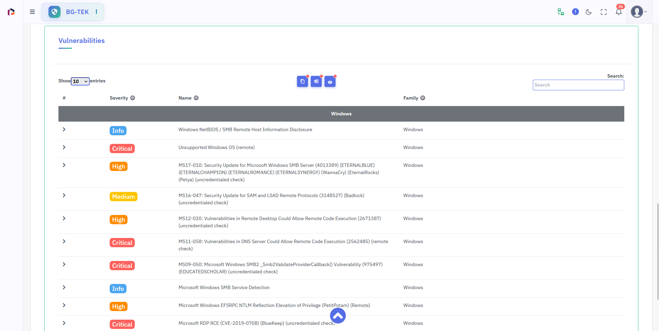Expand the MS17-010 ETERNALBLUE vulnerability row
This screenshot has height=331, width=659.
pos(64,165)
